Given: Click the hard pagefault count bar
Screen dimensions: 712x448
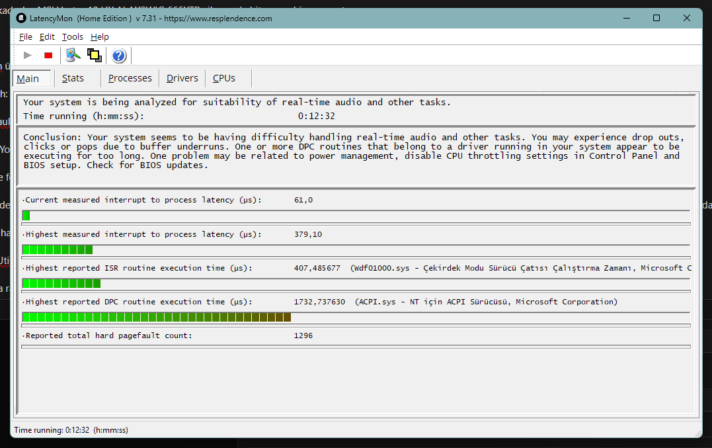Looking at the screenshot, I should [x=356, y=347].
